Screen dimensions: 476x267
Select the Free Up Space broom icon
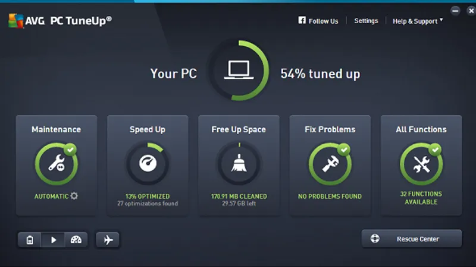(239, 164)
